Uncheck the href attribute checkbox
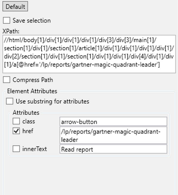Viewport: 178px width, 195px height. click(x=16, y=131)
